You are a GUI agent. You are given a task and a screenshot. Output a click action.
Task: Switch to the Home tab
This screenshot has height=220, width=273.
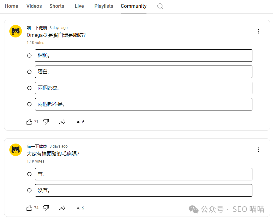[12, 6]
